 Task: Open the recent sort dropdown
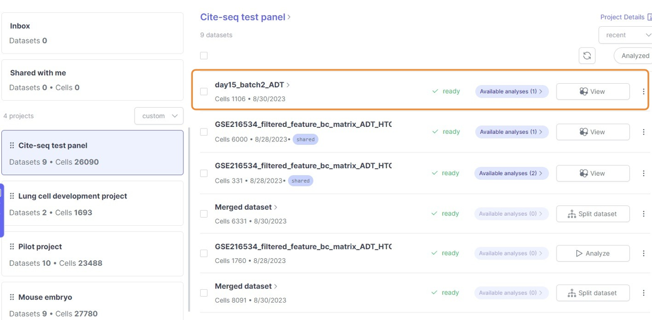pos(626,35)
